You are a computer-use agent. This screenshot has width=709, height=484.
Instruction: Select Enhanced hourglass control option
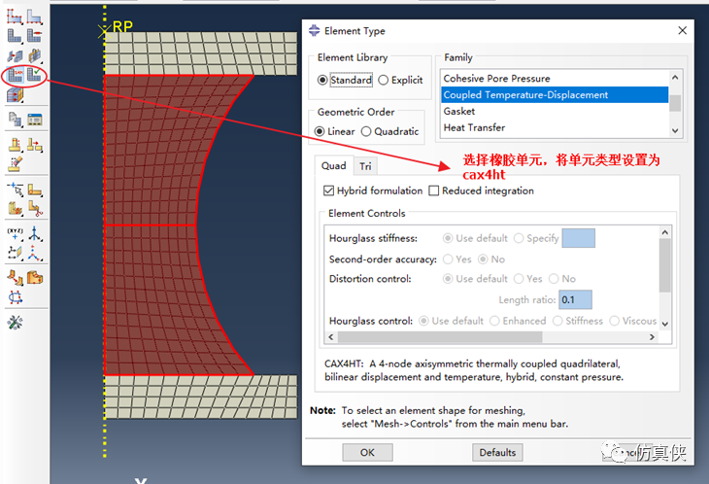(x=494, y=321)
